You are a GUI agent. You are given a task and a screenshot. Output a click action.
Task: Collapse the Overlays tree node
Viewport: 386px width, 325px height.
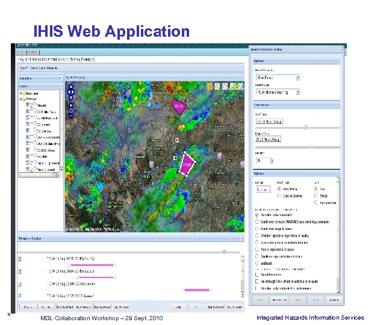coord(20,99)
